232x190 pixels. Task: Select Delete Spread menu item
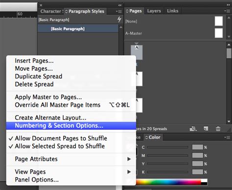[71, 84]
